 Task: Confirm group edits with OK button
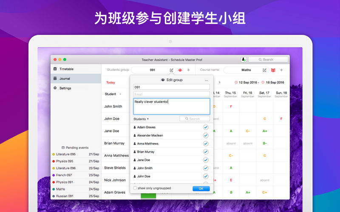201,189
